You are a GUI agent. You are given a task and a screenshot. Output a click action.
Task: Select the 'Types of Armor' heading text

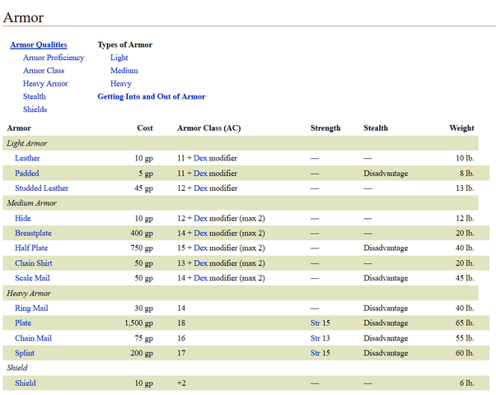[x=125, y=45]
